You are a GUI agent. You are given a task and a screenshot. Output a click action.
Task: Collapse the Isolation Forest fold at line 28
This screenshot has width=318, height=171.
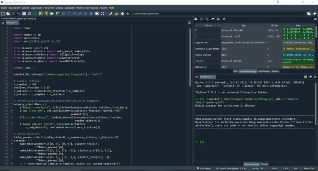click(x=12, y=117)
